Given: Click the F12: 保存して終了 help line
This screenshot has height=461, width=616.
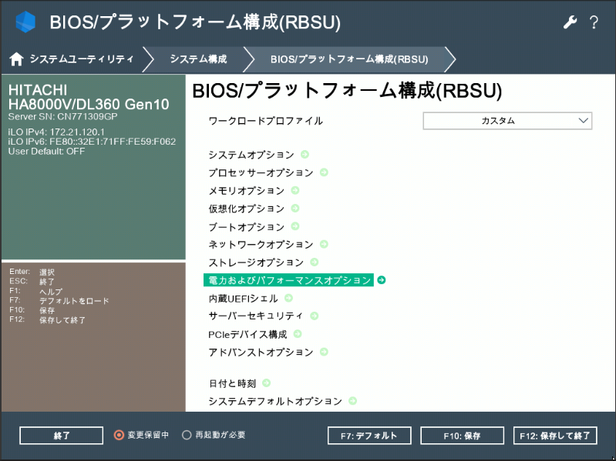Looking at the screenshot, I should 48,320.
